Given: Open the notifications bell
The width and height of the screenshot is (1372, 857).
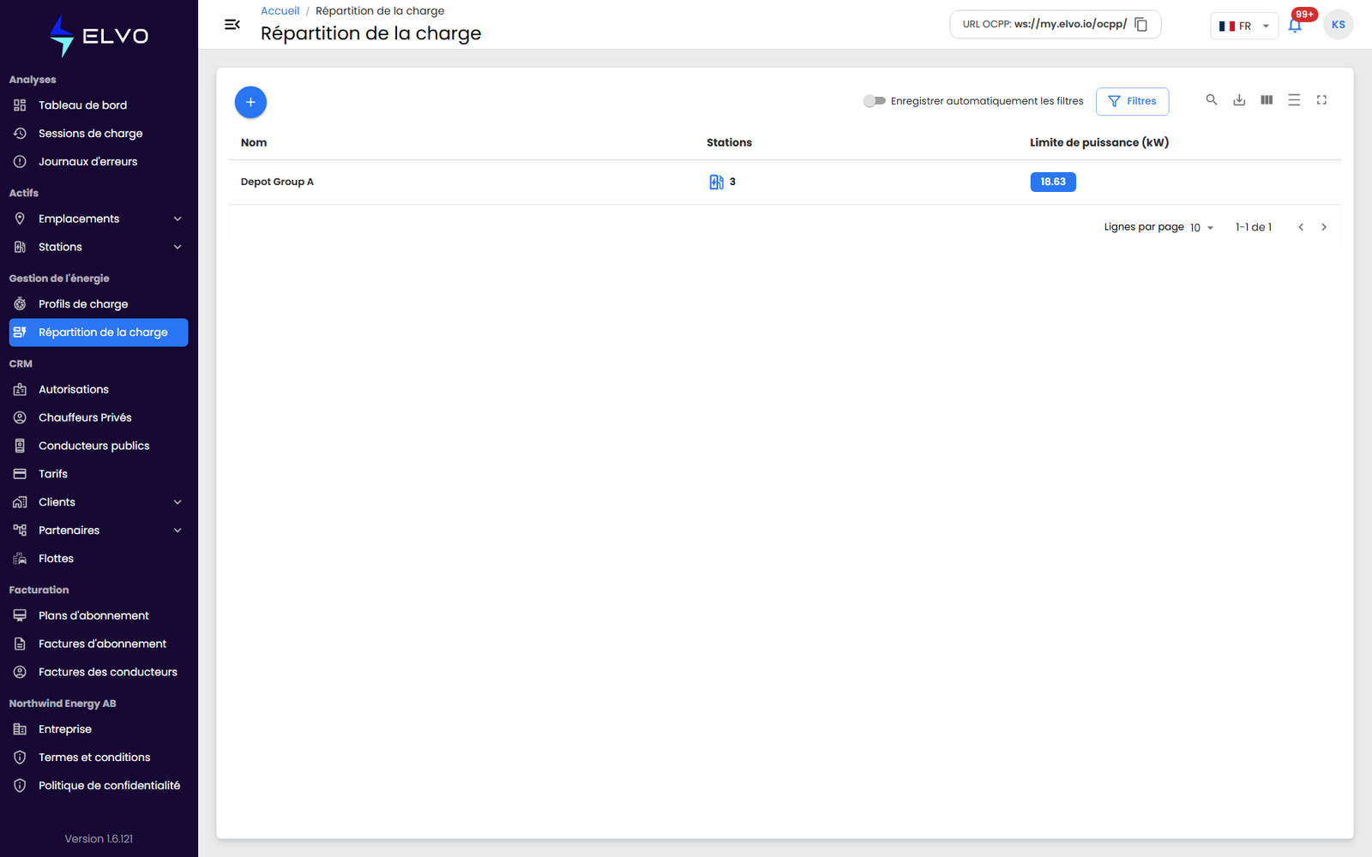Looking at the screenshot, I should (x=1295, y=25).
